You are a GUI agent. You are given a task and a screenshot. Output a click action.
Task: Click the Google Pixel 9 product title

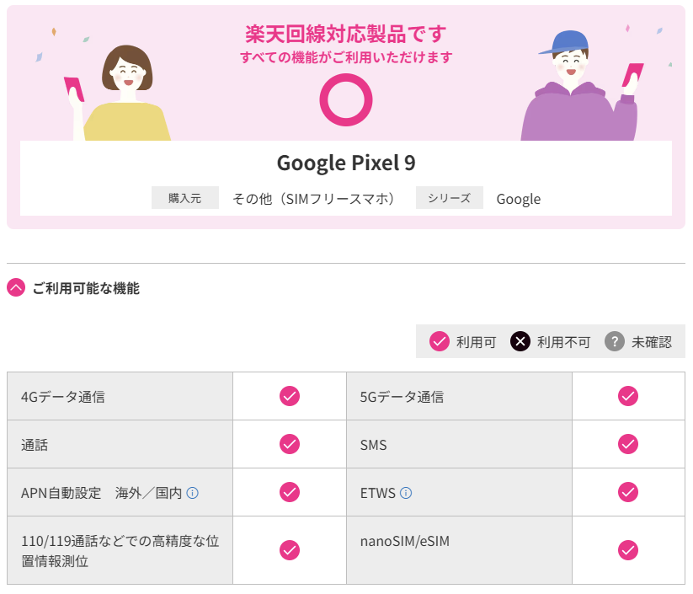(x=346, y=163)
